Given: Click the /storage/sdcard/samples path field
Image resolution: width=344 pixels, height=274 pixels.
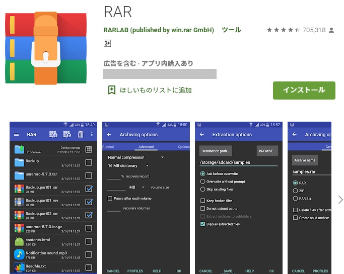Looking at the screenshot, I should point(238,162).
